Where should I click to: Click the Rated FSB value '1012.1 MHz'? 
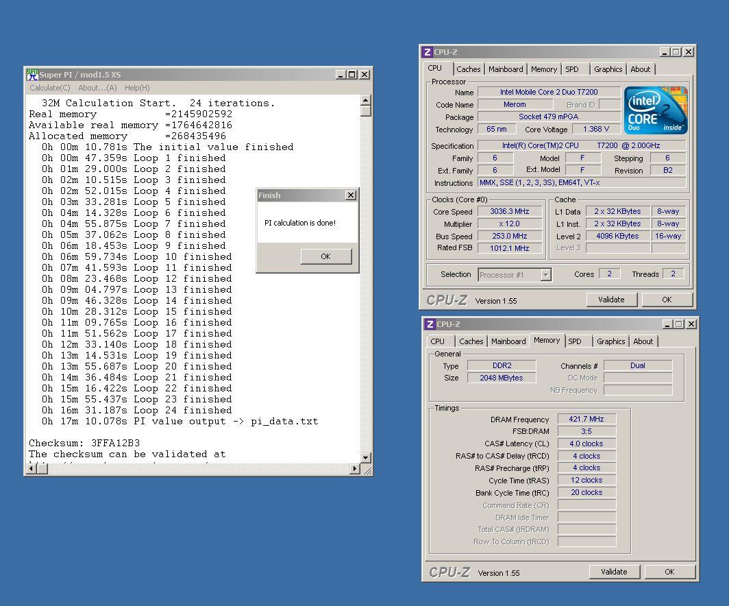[x=510, y=248]
